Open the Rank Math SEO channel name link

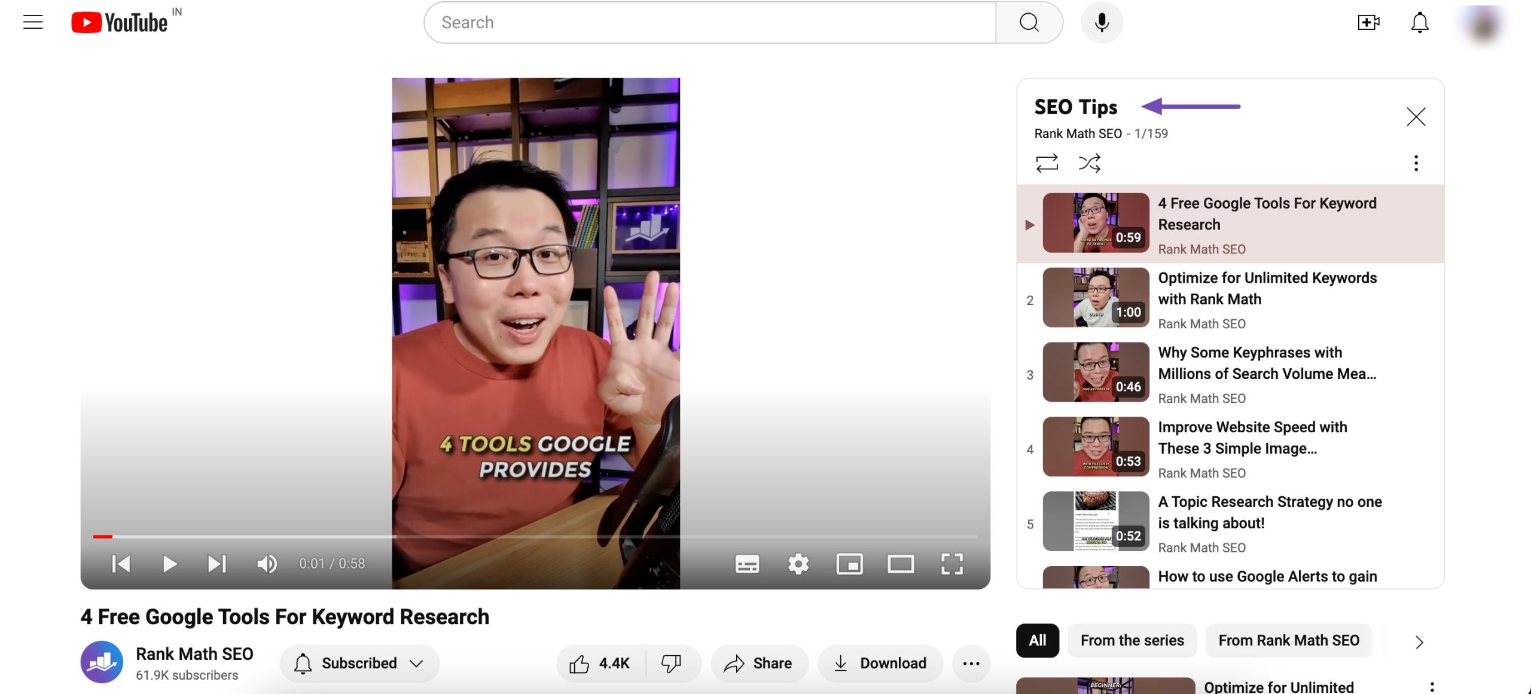click(194, 653)
